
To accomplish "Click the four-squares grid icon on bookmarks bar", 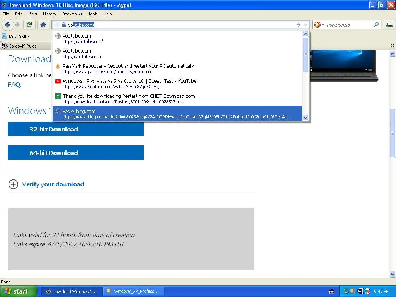I will tap(392, 46).
